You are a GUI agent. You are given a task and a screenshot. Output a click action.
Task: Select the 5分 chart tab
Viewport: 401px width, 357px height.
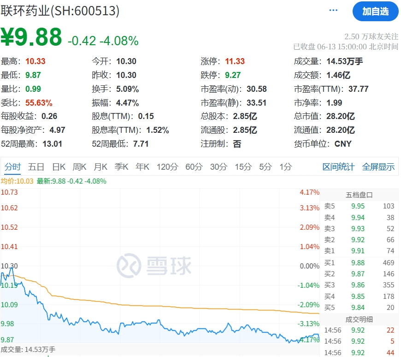265,167
